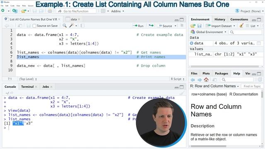Open the Global Environment dropdown
The width and height of the screenshot is (265, 149).
[208, 32]
